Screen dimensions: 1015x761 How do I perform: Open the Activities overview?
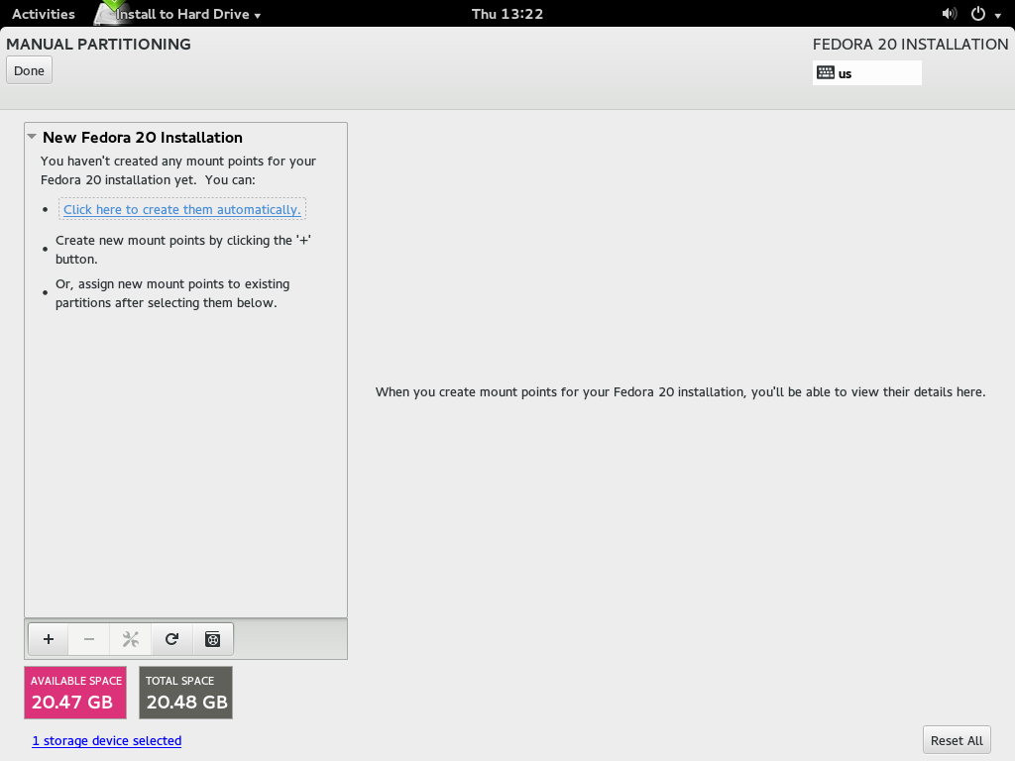click(x=43, y=14)
